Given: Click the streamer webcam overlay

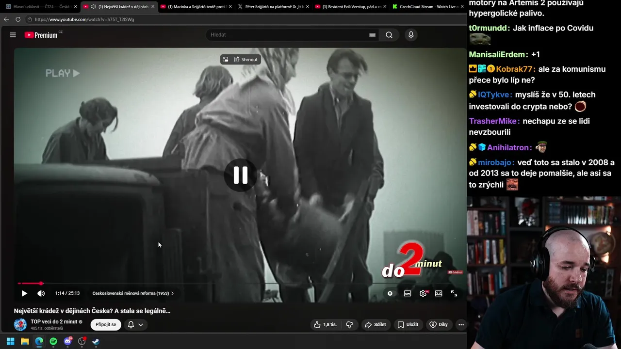Looking at the screenshot, I should tap(544, 273).
